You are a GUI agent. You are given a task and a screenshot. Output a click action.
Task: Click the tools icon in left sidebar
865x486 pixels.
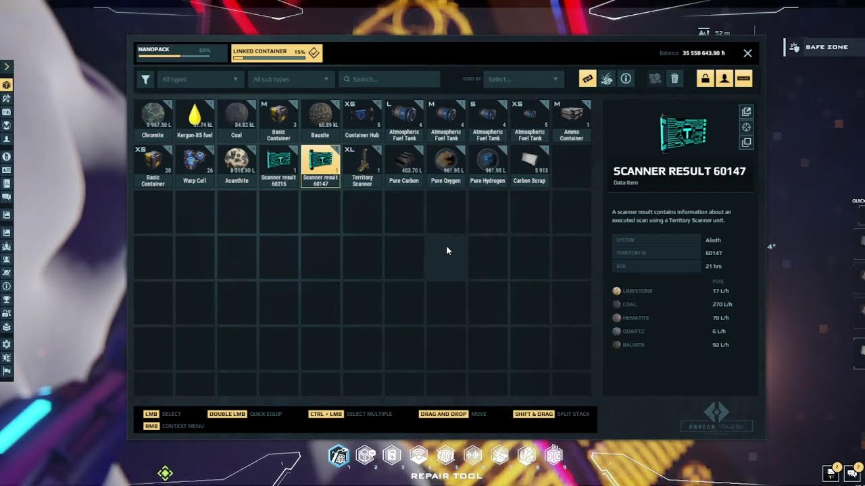[7, 99]
